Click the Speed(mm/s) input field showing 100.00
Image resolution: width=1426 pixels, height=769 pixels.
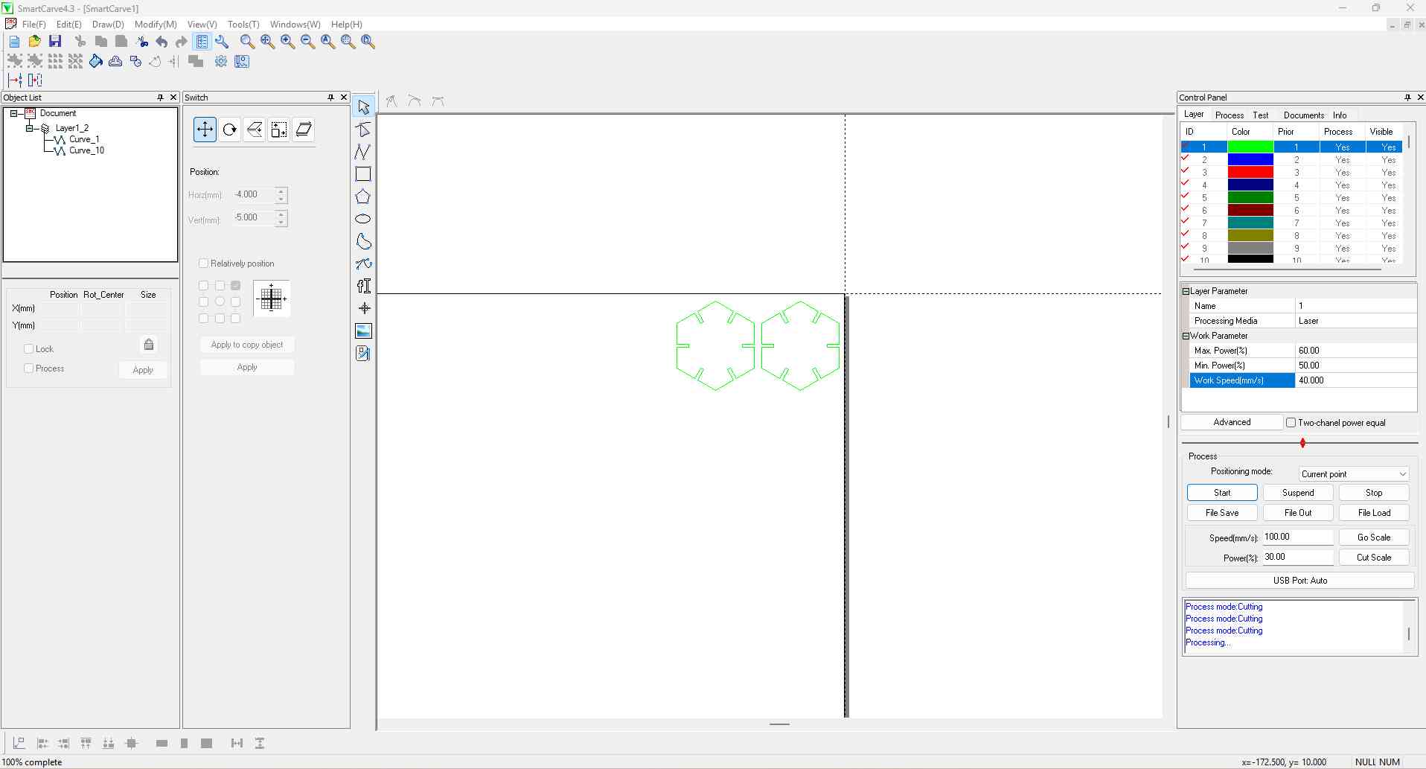tap(1297, 537)
